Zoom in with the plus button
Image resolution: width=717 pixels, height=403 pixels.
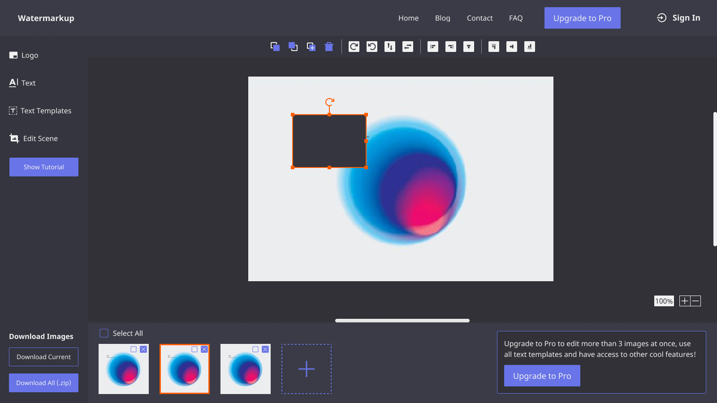tap(685, 301)
